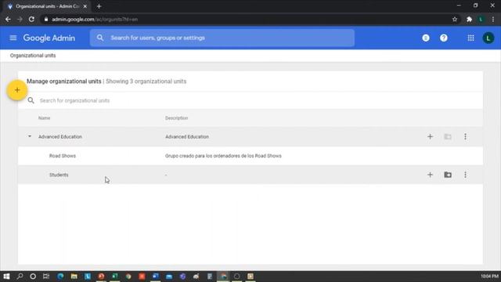Click the 'Manage organizational units' heading
This screenshot has width=501, height=282.
coord(64,81)
